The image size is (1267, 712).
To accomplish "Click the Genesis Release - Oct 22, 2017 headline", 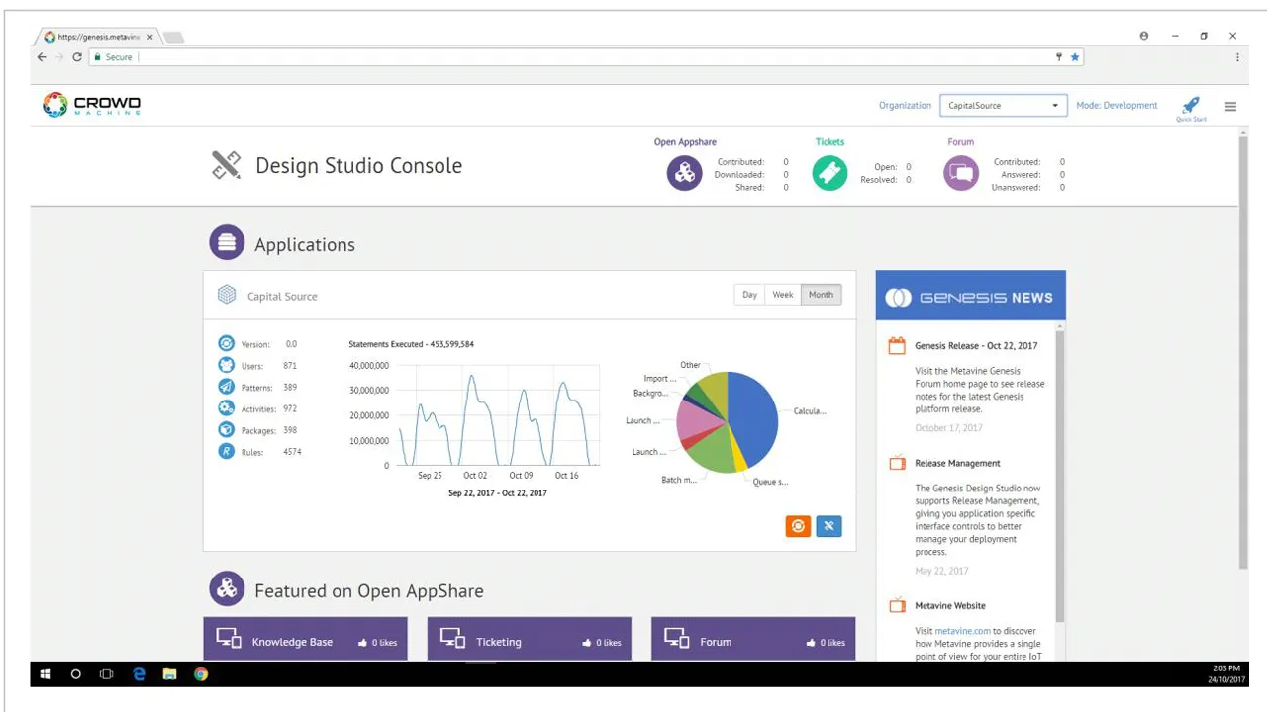I will coord(976,346).
